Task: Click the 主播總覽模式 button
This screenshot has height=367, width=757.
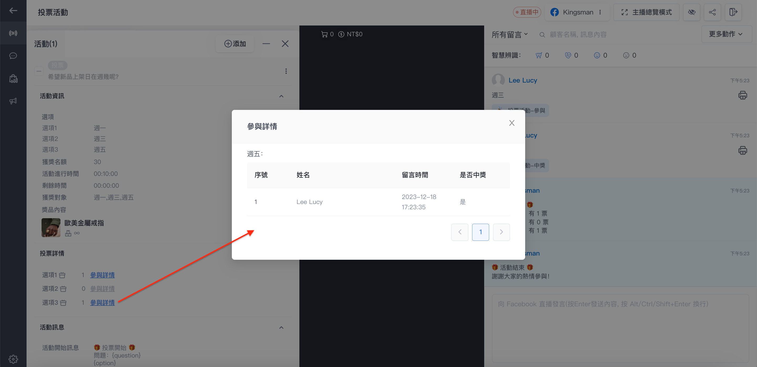Action: (x=646, y=12)
